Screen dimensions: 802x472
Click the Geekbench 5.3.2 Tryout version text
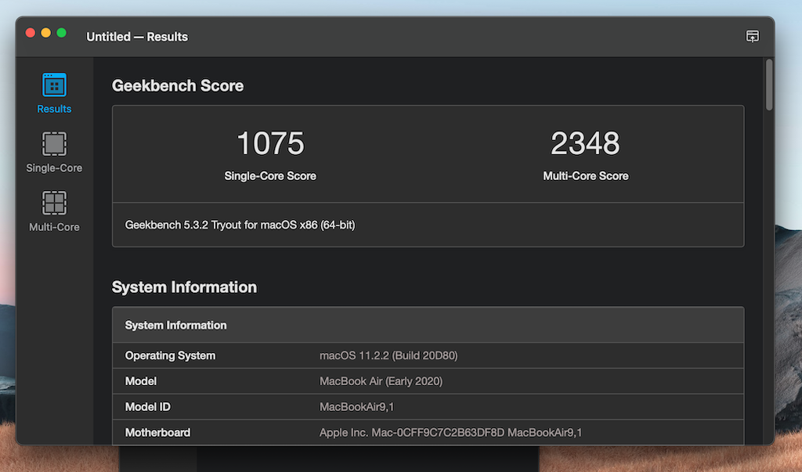[x=240, y=225]
